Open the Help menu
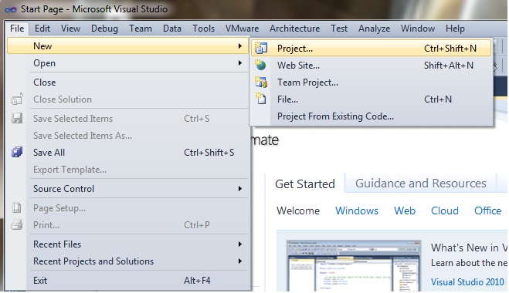Image resolution: width=509 pixels, height=293 pixels. tap(455, 29)
